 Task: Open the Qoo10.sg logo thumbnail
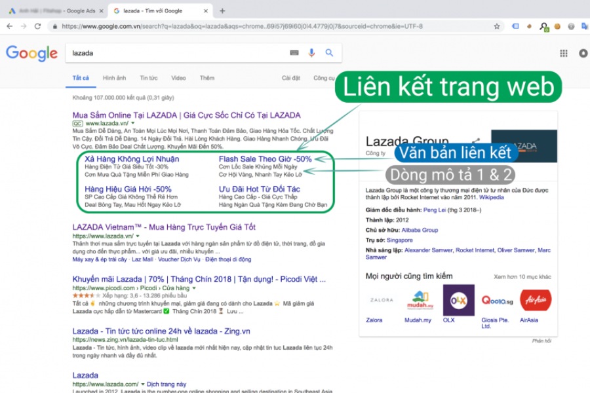pos(497,300)
